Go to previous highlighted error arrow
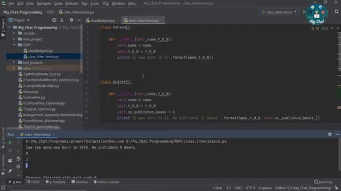The image size is (341, 191). [x=331, y=28]
